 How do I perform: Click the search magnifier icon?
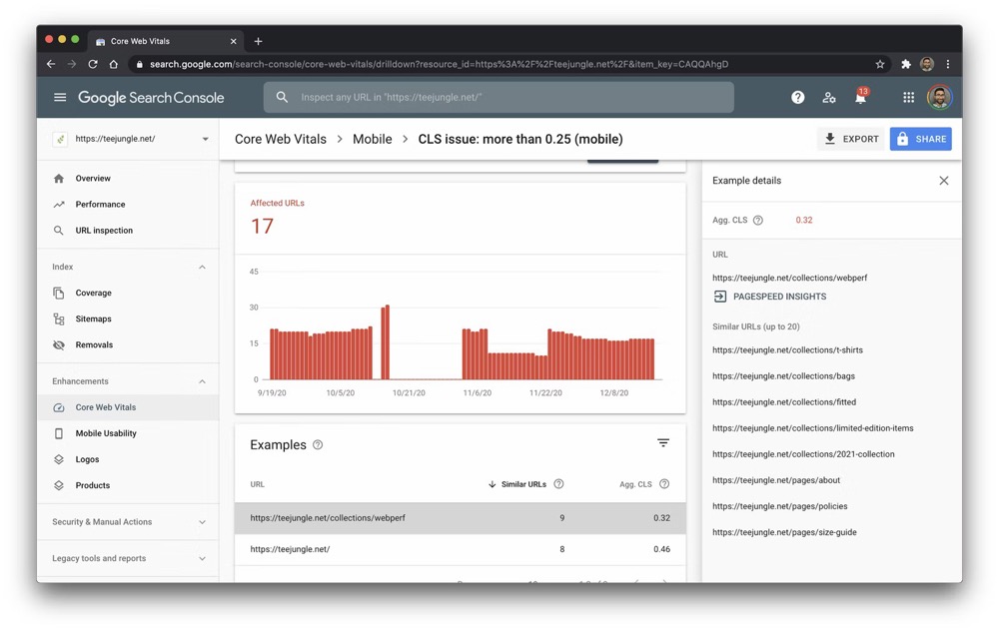(282, 98)
